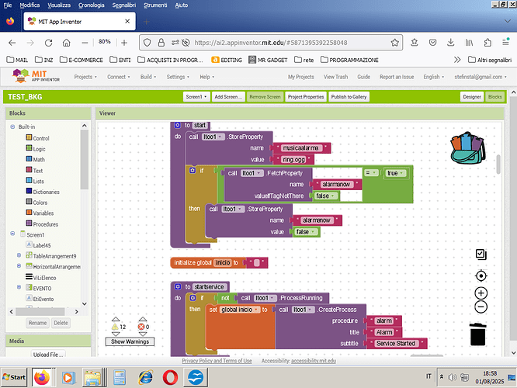Open the Procedures blocks drawer
Screen dimensions: 517x388
(x=46, y=223)
